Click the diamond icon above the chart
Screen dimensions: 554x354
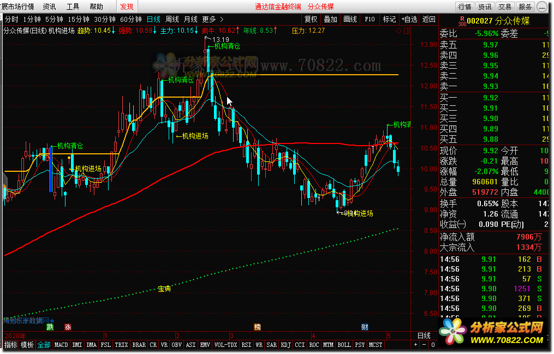[398, 31]
